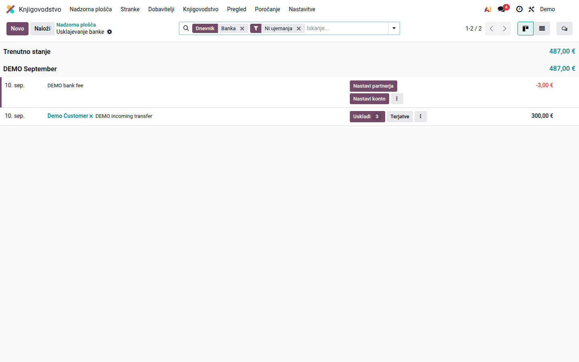Click the settings gear beside Usklajevanje banke
Screen dimensions: 579x362
click(x=109, y=32)
